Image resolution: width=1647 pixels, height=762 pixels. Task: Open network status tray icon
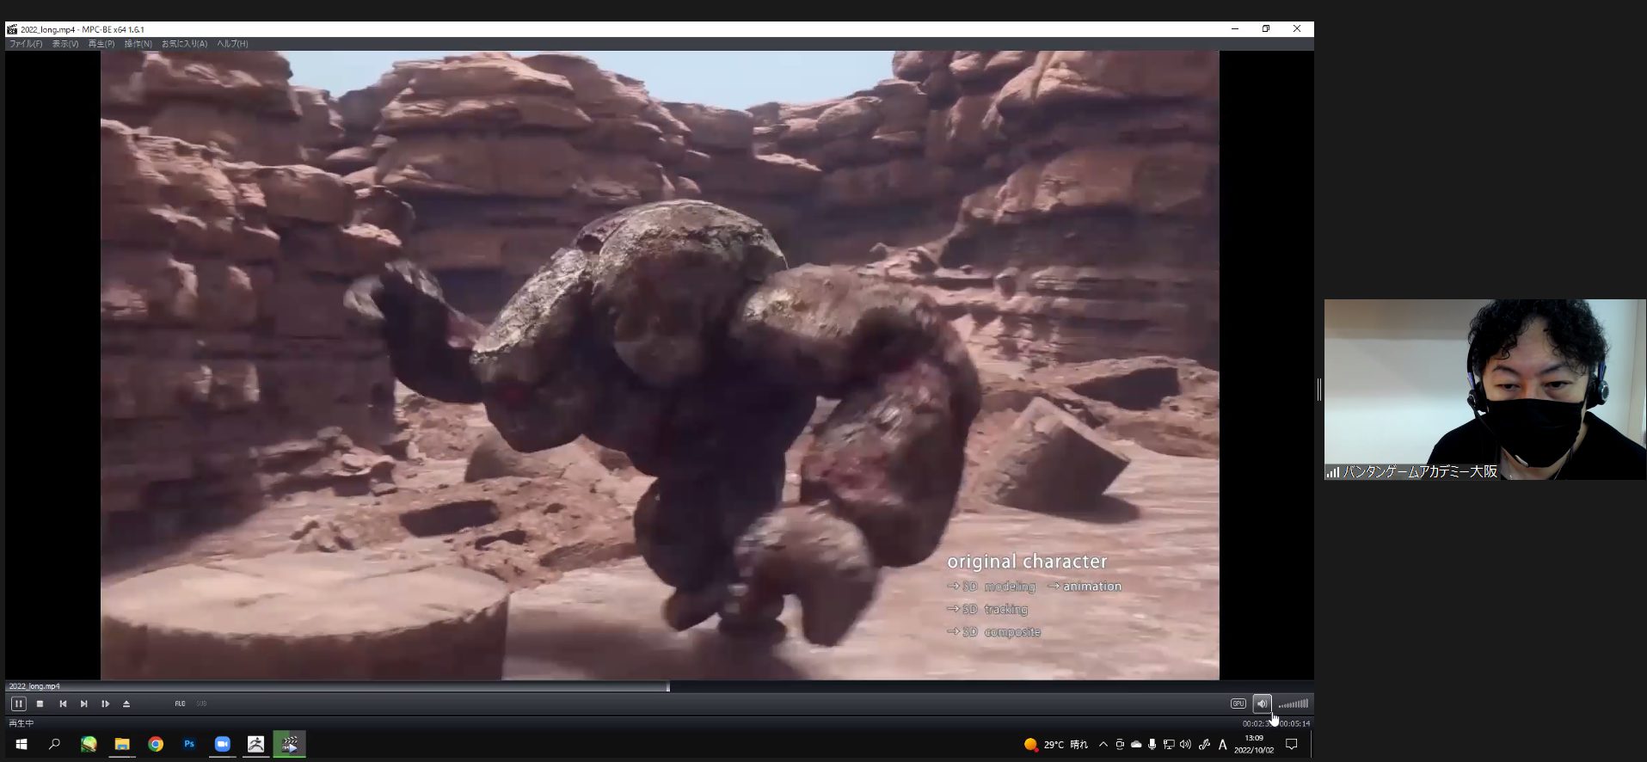[1169, 745]
